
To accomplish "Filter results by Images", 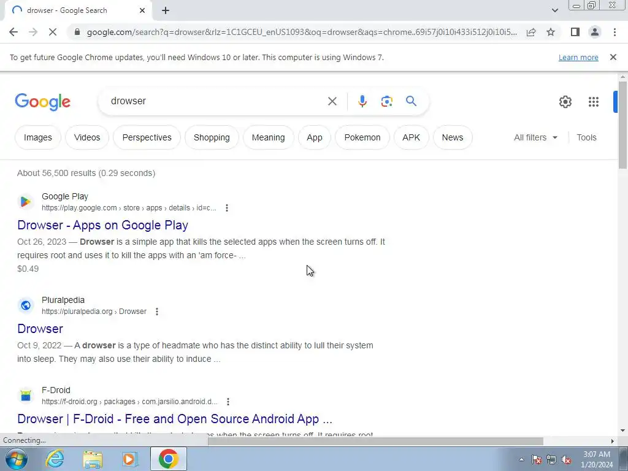I will point(37,137).
